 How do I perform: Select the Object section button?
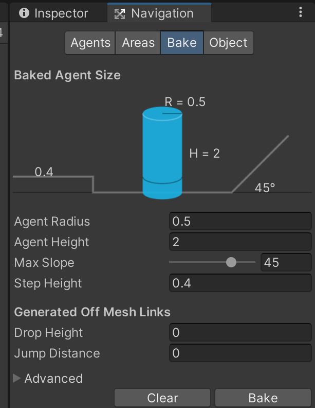coord(228,43)
